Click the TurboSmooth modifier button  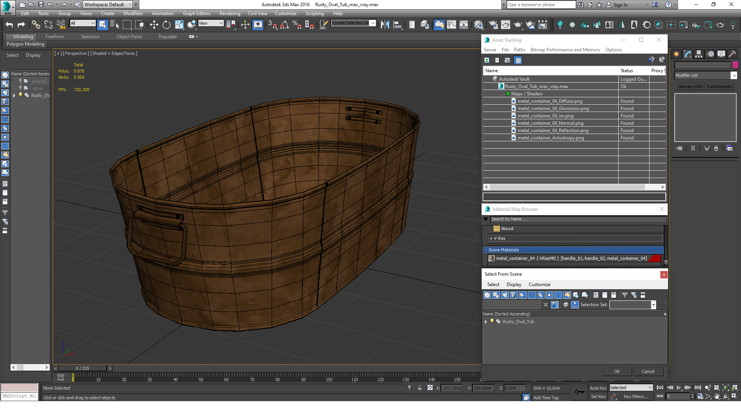(x=719, y=86)
